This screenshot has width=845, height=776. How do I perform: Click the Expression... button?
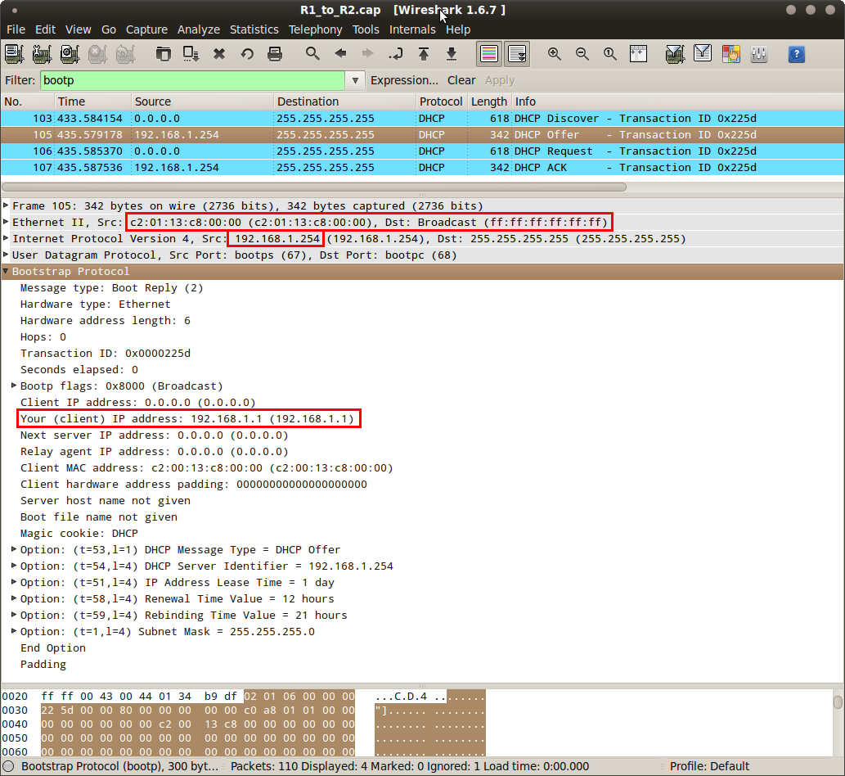[x=404, y=80]
